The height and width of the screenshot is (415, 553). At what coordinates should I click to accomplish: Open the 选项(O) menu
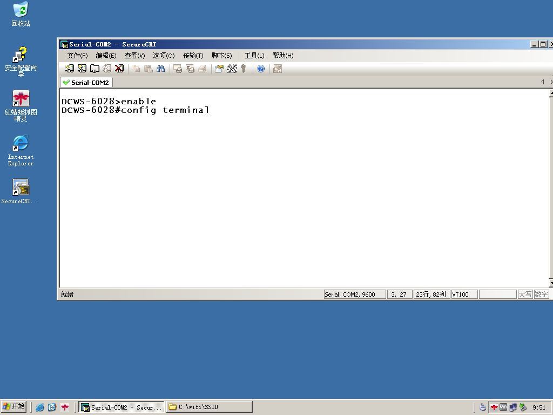pyautogui.click(x=164, y=56)
